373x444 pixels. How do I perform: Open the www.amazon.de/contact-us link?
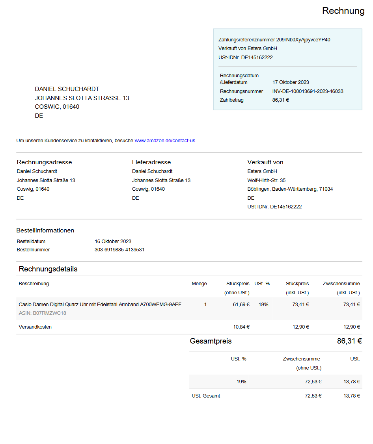pos(165,141)
